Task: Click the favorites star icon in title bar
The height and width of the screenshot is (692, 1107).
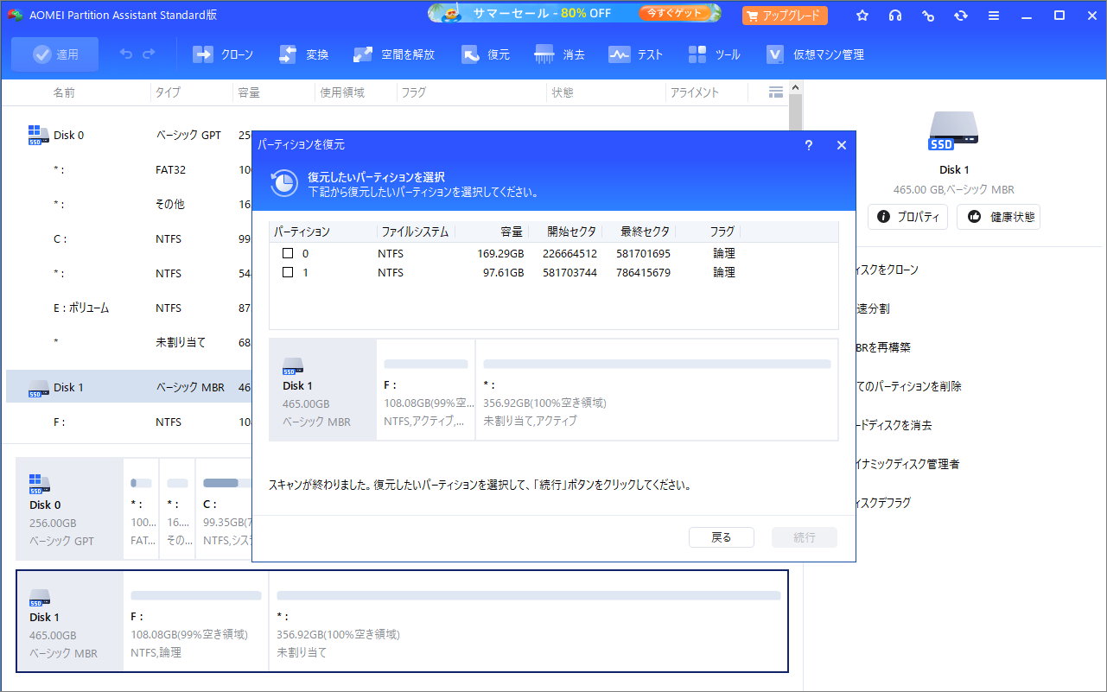Action: (862, 16)
